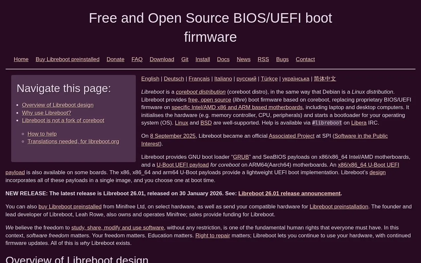Screen dimensions: 421x263
Task: Select the Navigate this page: heading
Action: (x=64, y=88)
